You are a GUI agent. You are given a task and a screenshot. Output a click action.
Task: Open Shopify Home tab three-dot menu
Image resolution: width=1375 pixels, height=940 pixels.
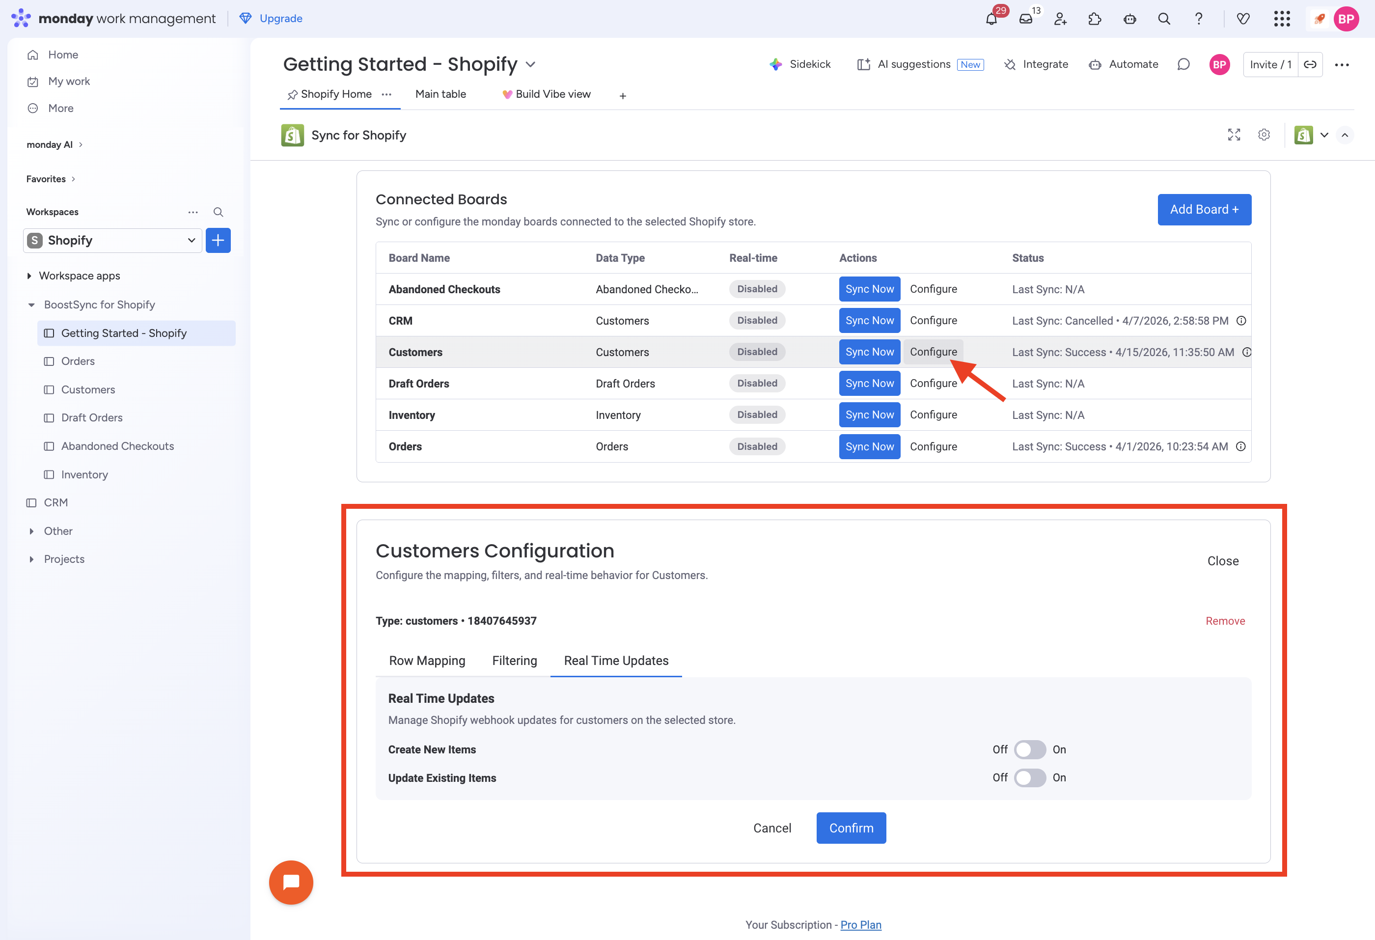(386, 94)
